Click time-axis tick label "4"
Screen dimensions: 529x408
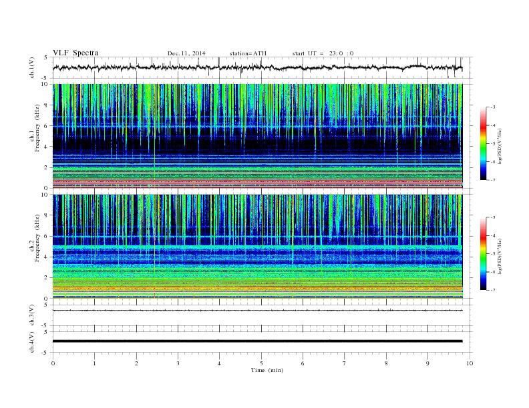(x=219, y=363)
